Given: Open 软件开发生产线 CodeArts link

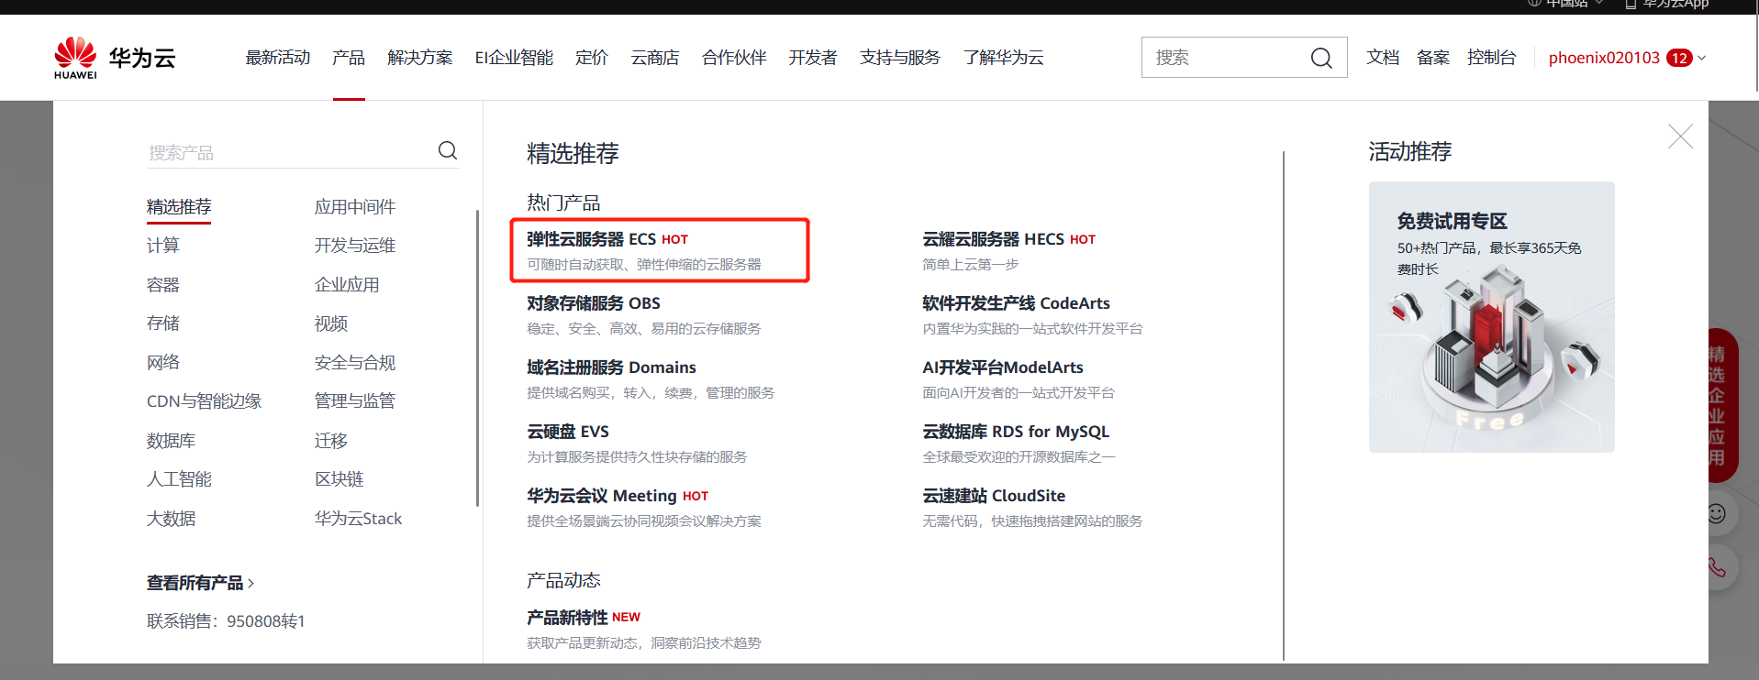Looking at the screenshot, I should [1016, 303].
